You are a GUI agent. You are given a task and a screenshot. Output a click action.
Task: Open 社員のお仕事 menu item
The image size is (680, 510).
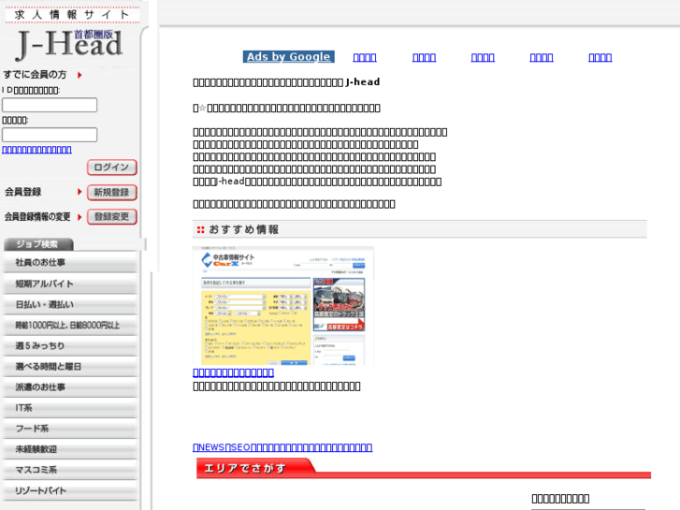tap(70, 263)
